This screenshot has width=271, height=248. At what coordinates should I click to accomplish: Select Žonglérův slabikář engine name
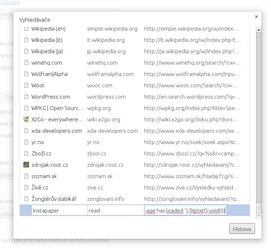pyautogui.click(x=54, y=199)
